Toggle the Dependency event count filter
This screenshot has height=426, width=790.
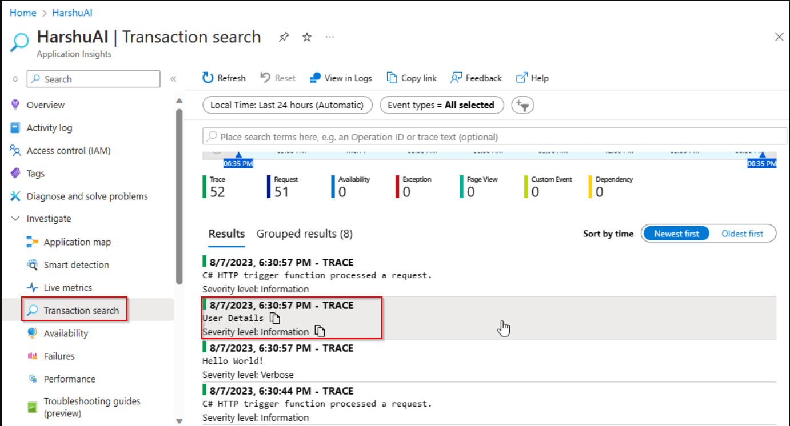[x=611, y=187]
